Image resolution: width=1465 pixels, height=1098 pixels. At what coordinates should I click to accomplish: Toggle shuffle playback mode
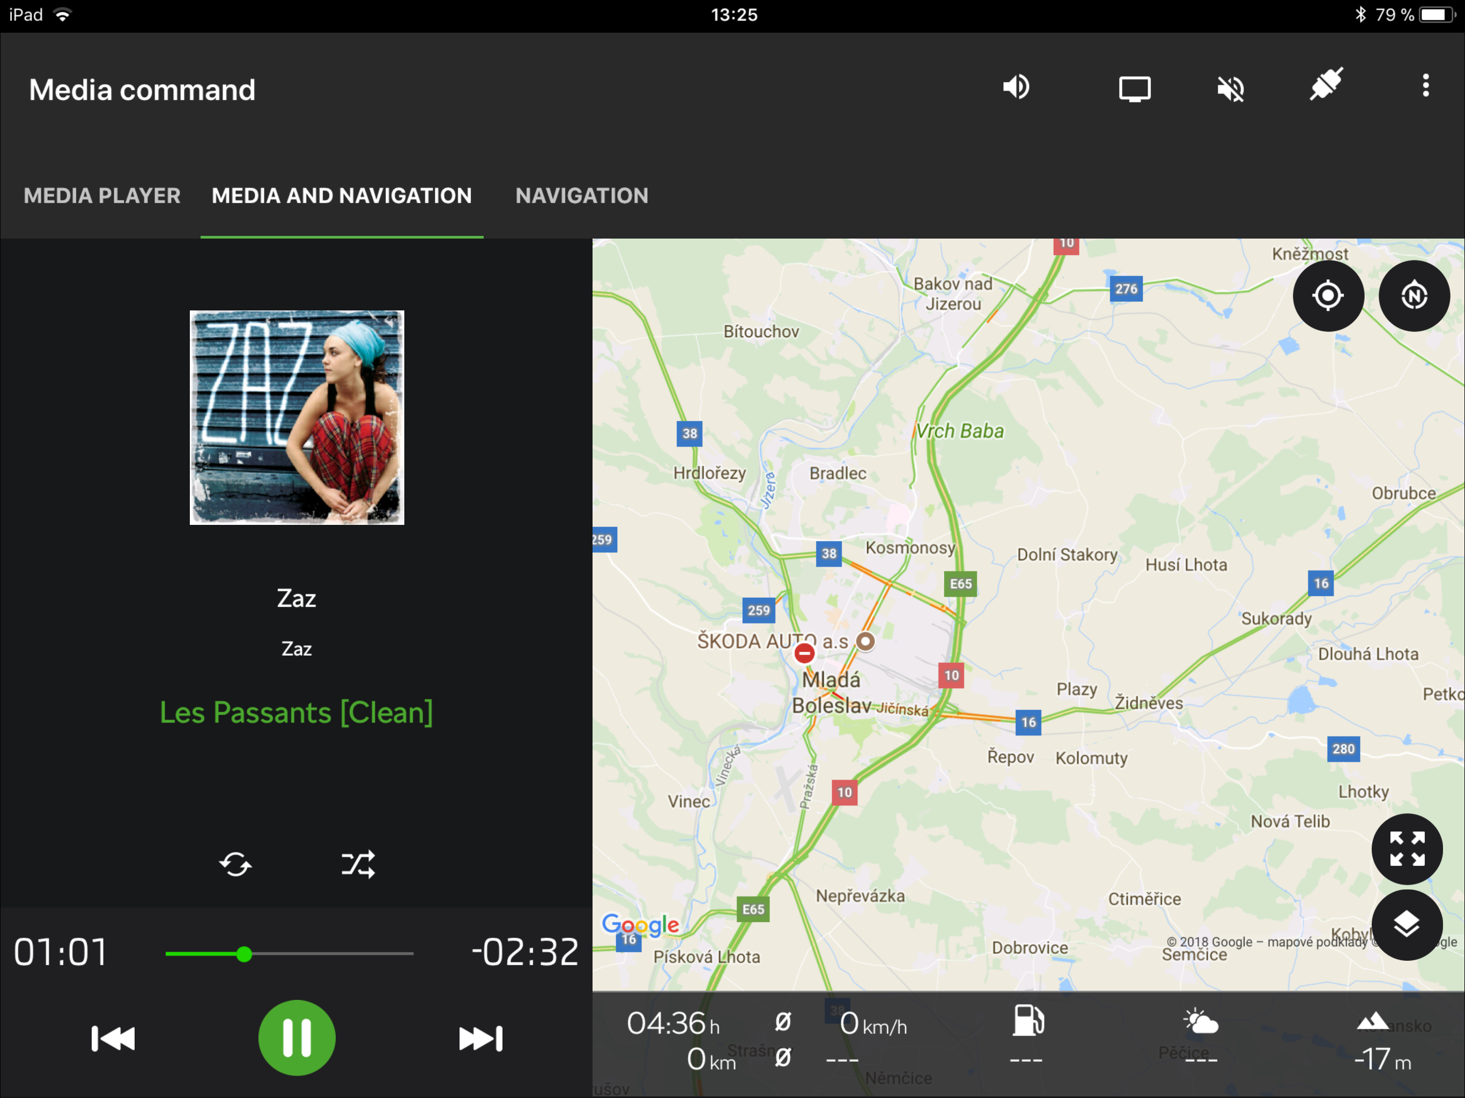tap(358, 864)
